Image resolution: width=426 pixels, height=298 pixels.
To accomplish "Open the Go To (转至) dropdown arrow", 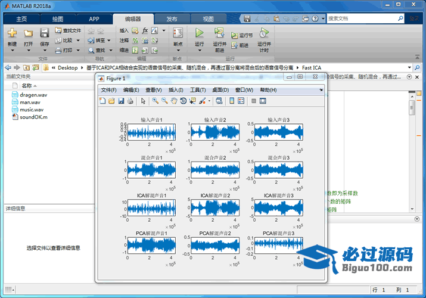I will tap(109, 41).
